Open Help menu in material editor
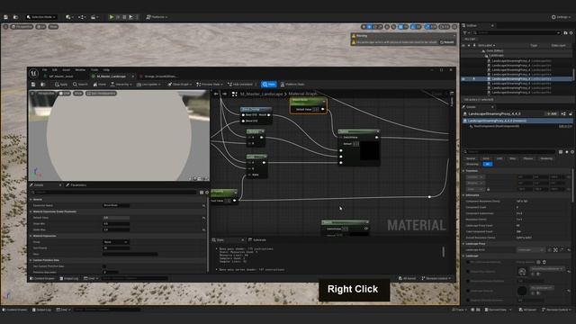This screenshot has height=324, width=576. point(106,70)
